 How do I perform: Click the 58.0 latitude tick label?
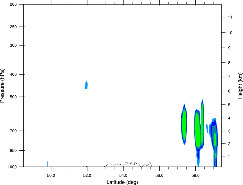click(x=196, y=176)
